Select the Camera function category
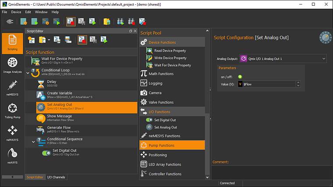 coord(155,93)
